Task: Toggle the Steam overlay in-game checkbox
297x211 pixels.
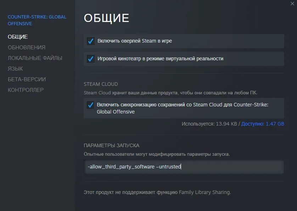Action: coord(90,41)
